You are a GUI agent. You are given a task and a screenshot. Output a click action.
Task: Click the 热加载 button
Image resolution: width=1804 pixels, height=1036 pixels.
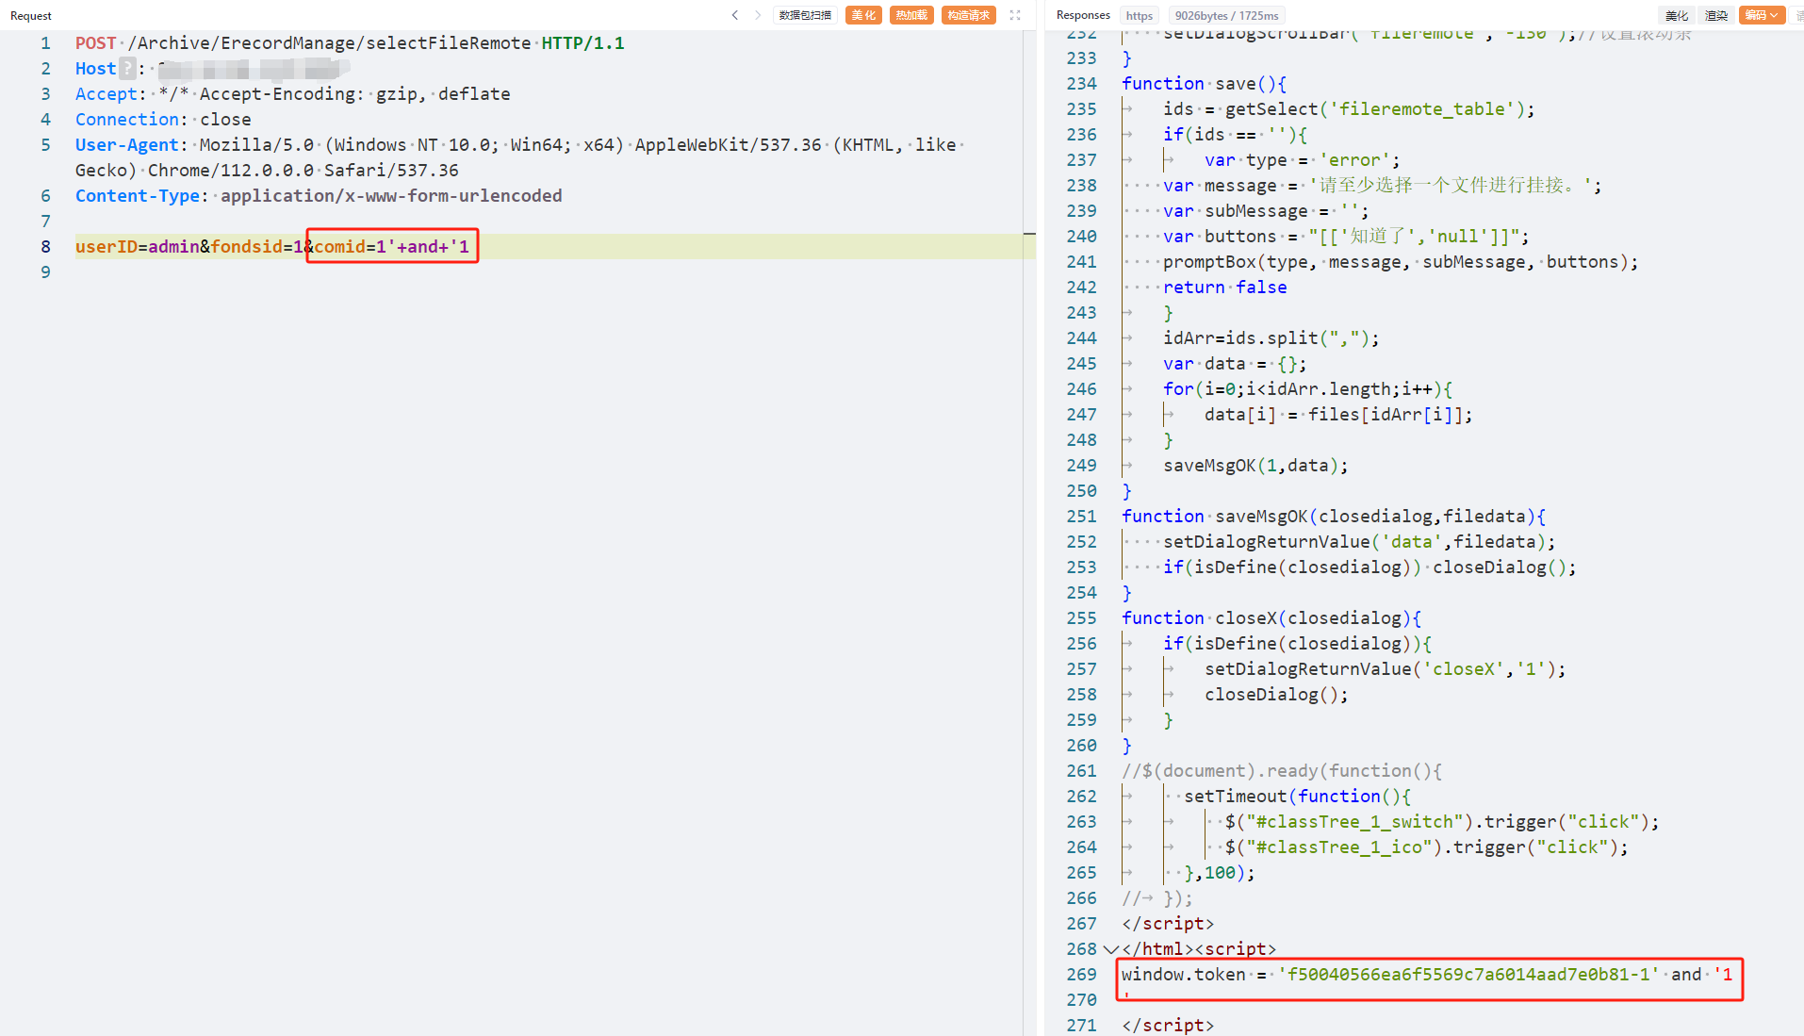(911, 15)
